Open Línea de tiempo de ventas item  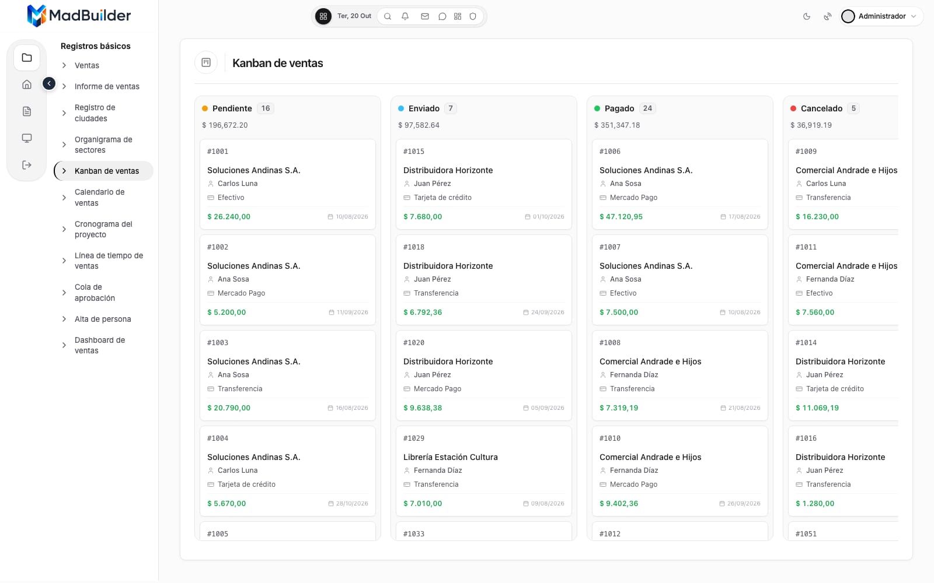pos(104,261)
